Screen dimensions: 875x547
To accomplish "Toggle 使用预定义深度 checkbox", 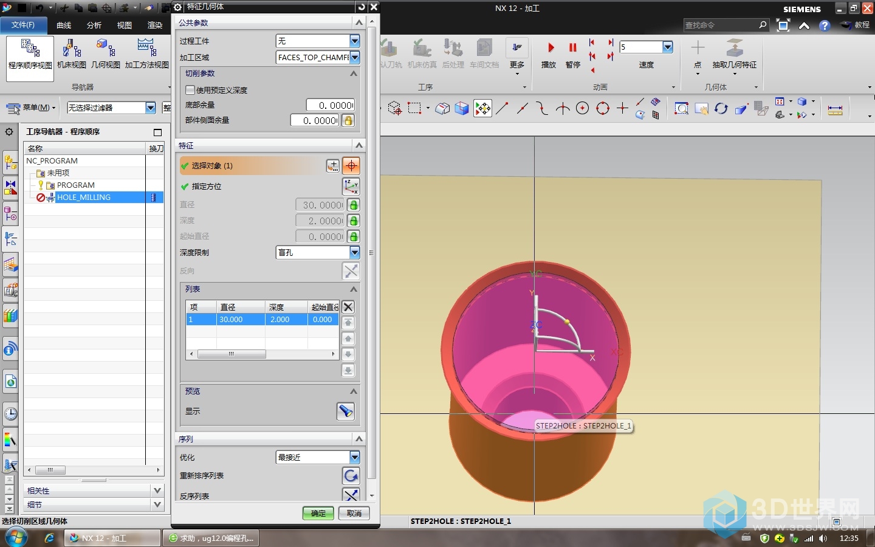I will coord(190,90).
